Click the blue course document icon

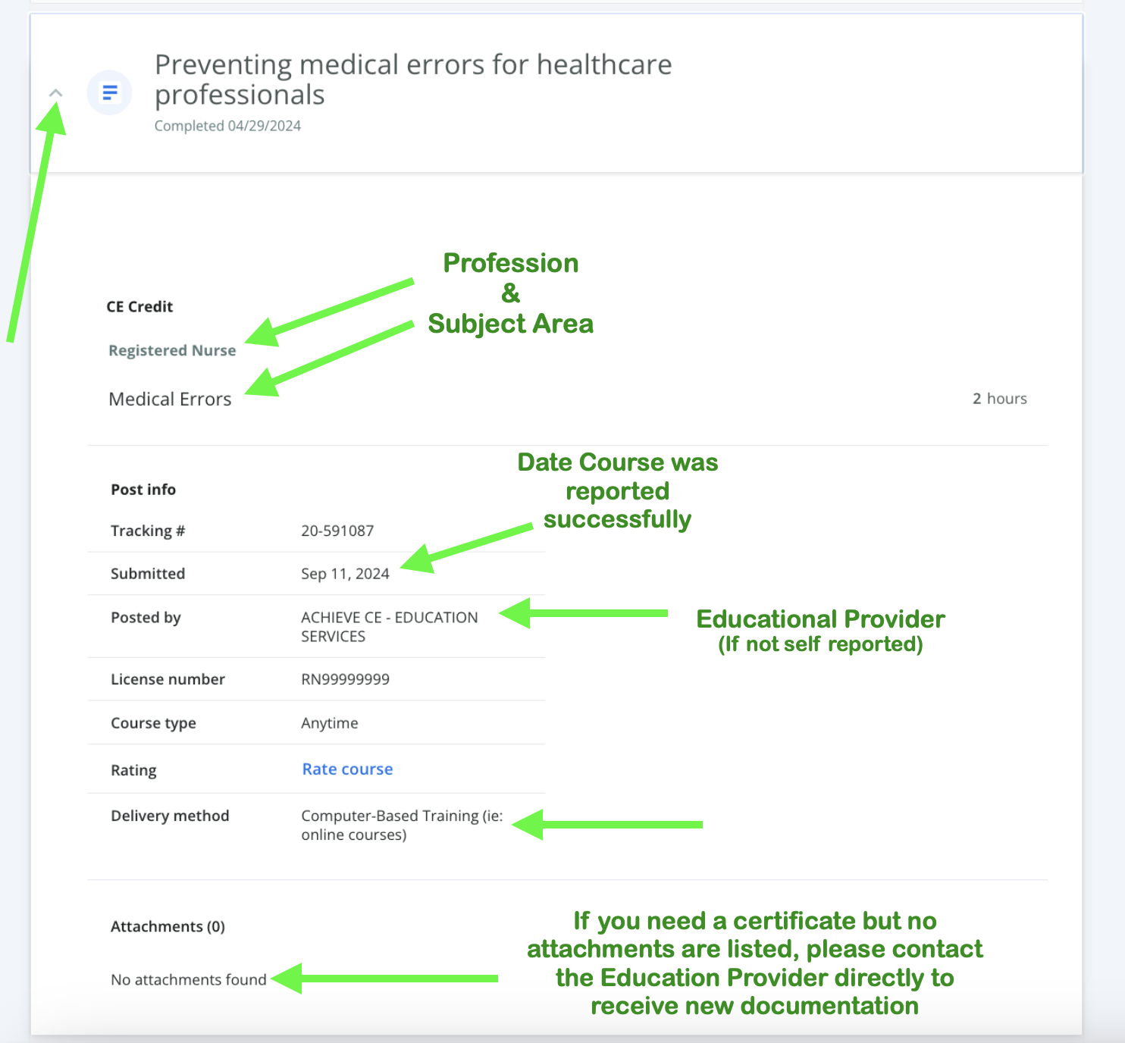click(110, 93)
